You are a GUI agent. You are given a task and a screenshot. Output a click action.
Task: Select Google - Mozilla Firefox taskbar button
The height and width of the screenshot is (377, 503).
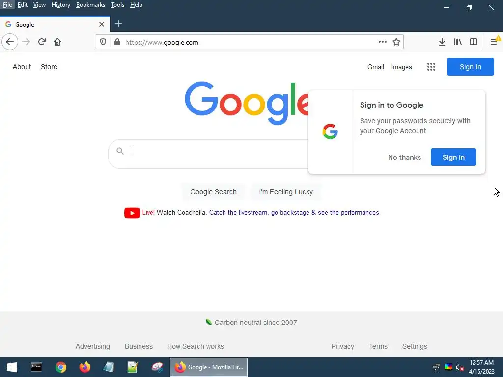click(209, 367)
